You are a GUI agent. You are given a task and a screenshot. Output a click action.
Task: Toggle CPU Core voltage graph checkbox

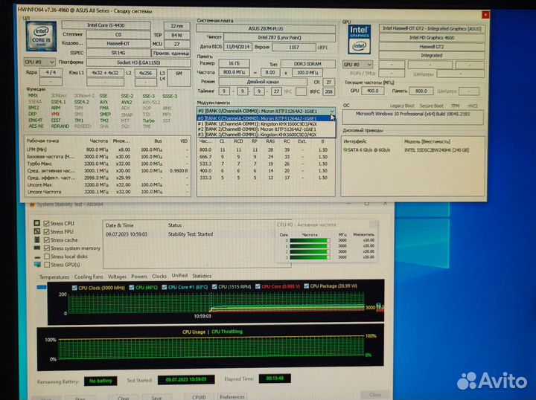tap(258, 286)
